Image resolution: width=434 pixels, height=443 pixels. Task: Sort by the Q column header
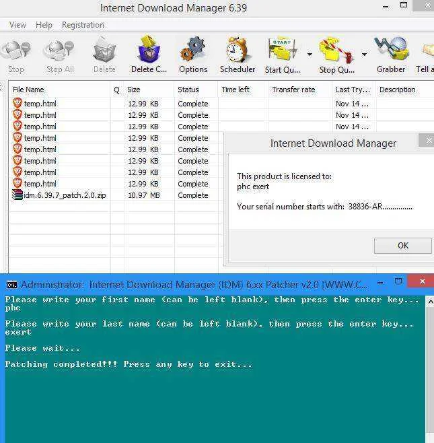point(117,90)
